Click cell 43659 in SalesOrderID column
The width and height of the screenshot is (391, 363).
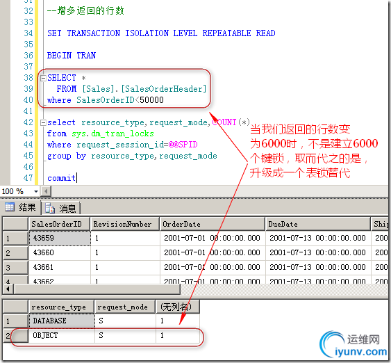pos(60,238)
